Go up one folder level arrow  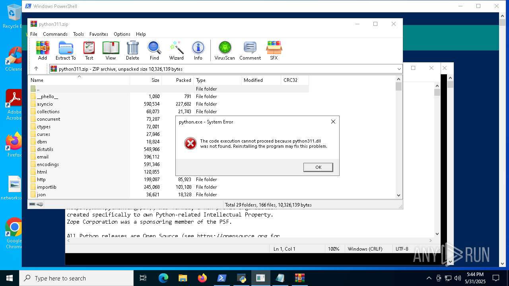pos(36,69)
